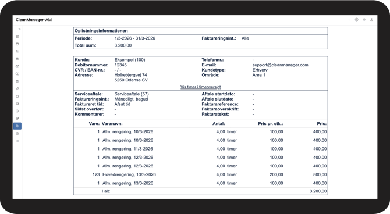This screenshot has width=390, height=214.
Task: Click the 'Pris:' column header
Action: (322, 123)
